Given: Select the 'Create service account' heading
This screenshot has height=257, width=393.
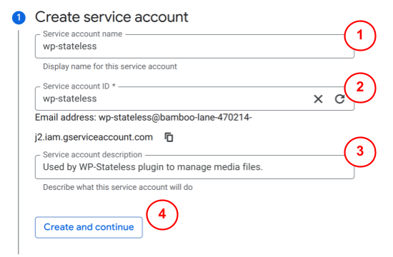Looking at the screenshot, I should pos(111,17).
